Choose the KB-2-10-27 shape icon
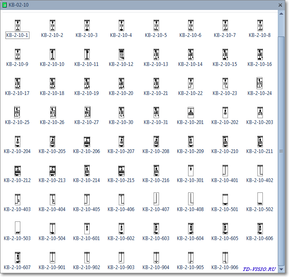Image resolution: width=289 pixels, height=277 pixels. click(x=87, y=112)
